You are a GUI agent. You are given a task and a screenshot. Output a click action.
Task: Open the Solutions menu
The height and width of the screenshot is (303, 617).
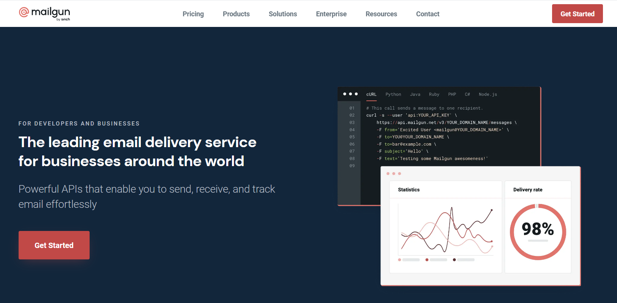point(283,14)
